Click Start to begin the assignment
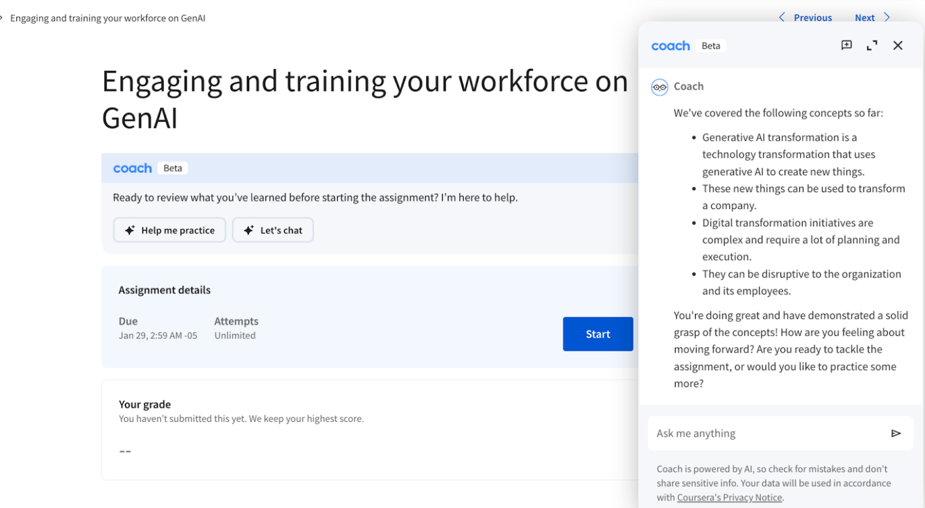 (x=597, y=333)
